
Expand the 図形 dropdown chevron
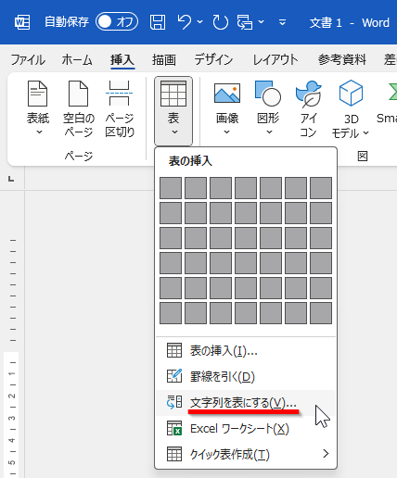coord(269,132)
